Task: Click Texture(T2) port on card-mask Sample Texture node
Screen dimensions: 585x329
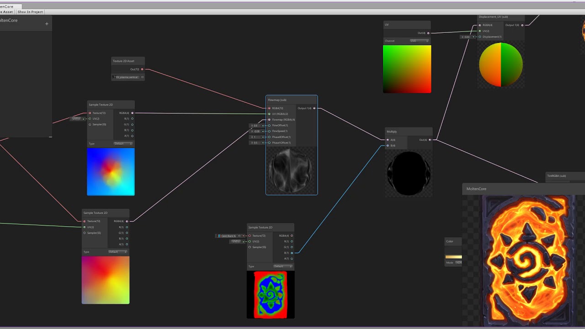Action: [x=250, y=236]
